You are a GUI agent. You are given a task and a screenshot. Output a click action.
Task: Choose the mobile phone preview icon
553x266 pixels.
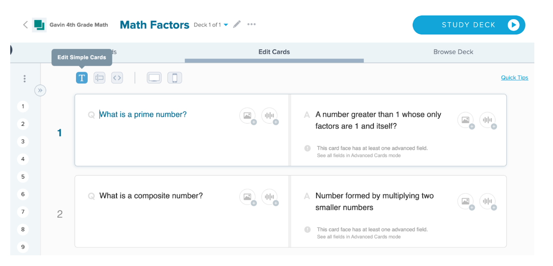click(x=174, y=78)
